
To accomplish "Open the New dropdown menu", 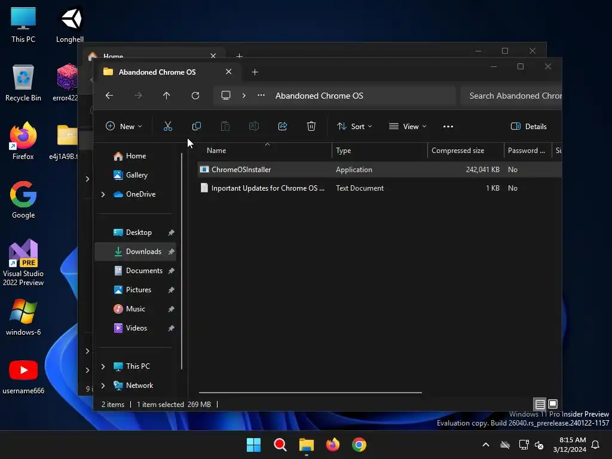I will click(x=124, y=127).
